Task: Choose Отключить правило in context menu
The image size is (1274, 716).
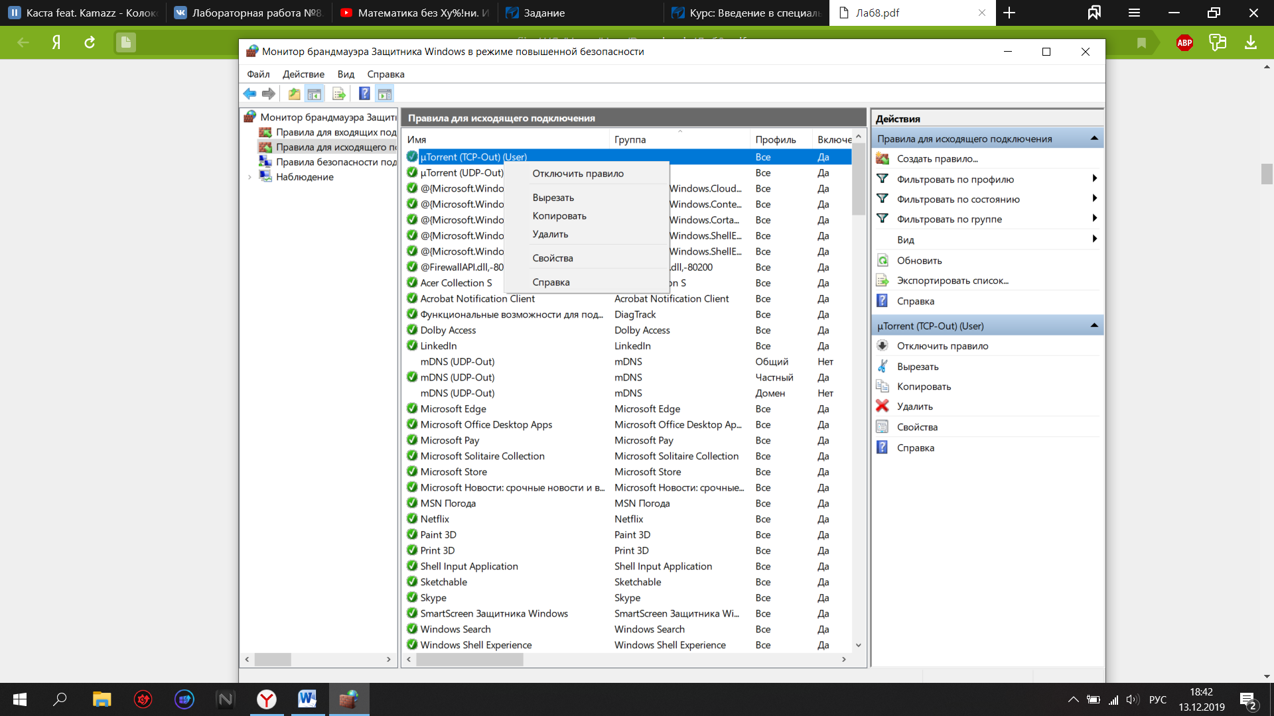Action: click(586, 174)
